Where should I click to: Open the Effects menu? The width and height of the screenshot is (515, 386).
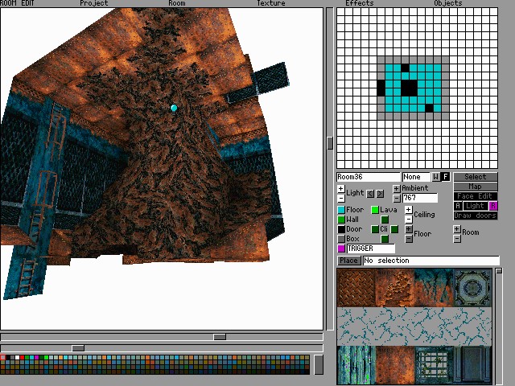tap(360, 3)
